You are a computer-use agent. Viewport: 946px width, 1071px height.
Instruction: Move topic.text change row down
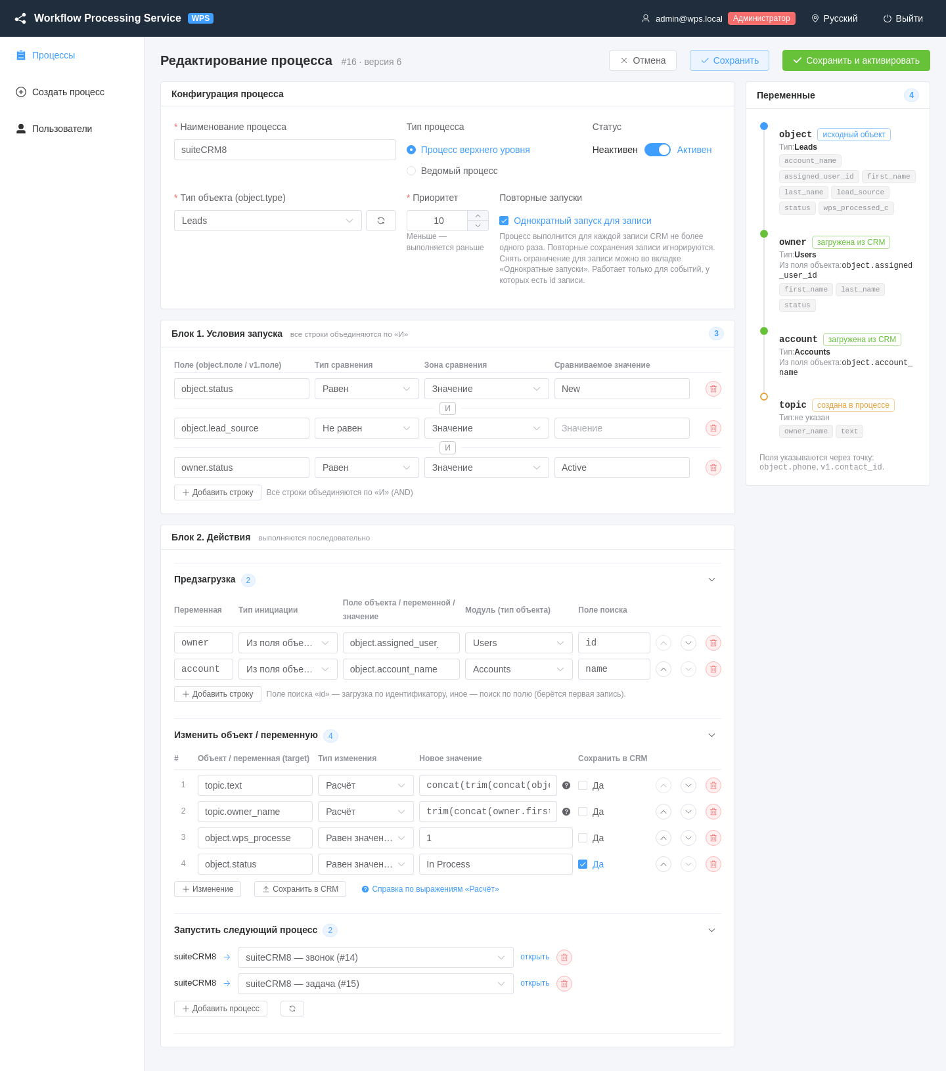coord(688,785)
